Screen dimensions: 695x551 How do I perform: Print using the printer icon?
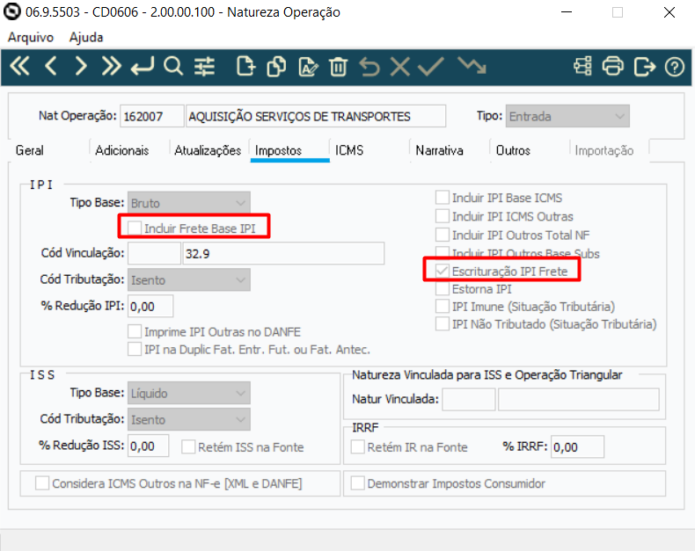tap(613, 67)
